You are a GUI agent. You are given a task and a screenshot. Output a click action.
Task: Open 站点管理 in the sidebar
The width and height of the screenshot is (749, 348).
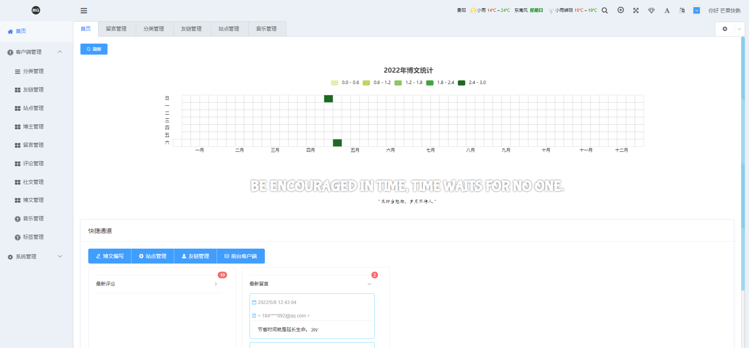coord(36,108)
